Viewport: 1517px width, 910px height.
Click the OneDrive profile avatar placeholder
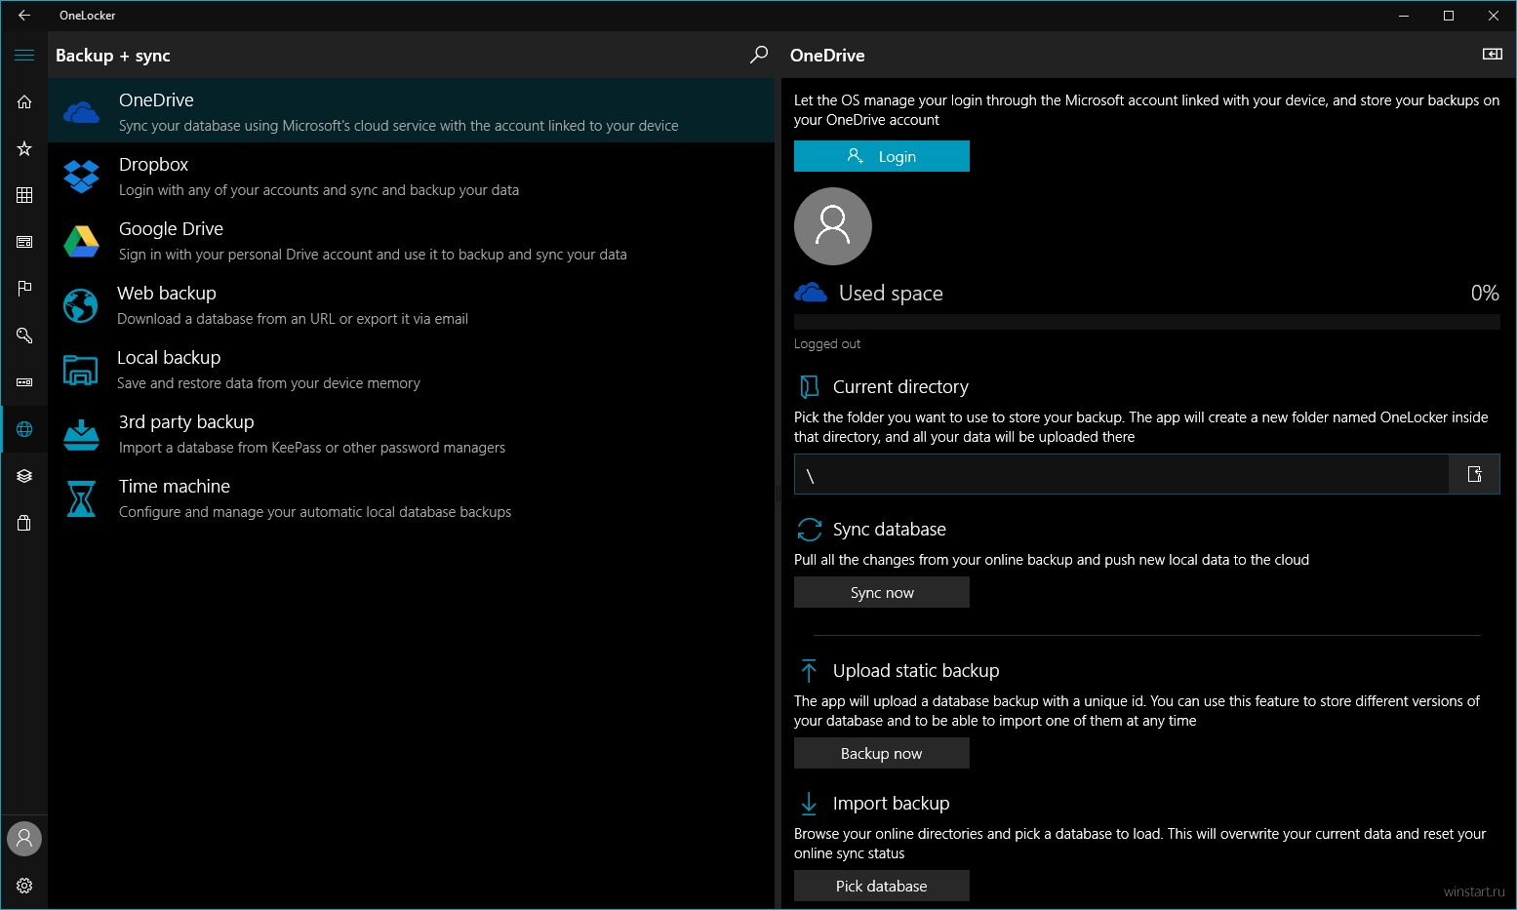(x=832, y=226)
